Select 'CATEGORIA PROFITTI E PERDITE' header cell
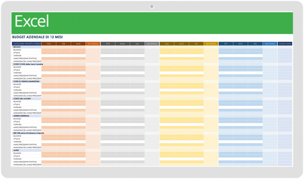Screen dimensions: 304x179 (x=27, y=44)
